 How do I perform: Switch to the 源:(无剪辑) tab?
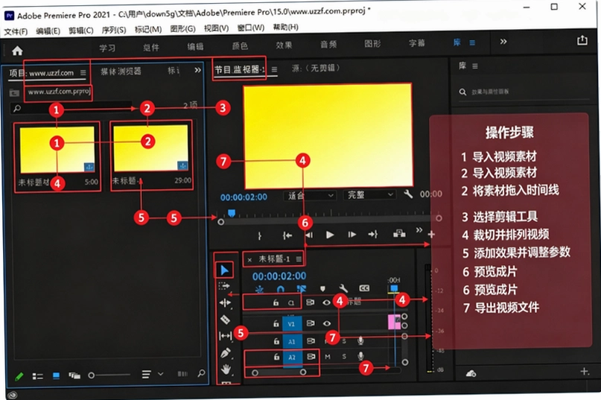(316, 69)
